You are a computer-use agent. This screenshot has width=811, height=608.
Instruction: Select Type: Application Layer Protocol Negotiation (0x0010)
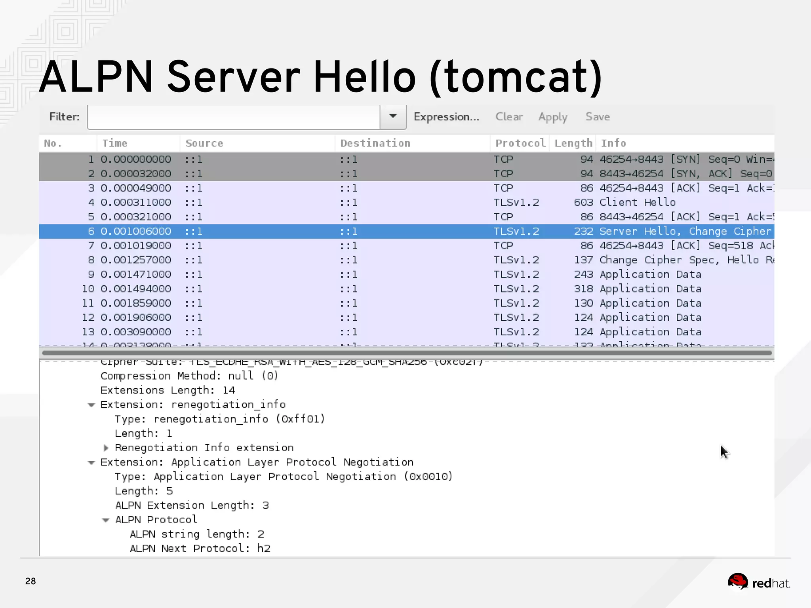click(284, 477)
